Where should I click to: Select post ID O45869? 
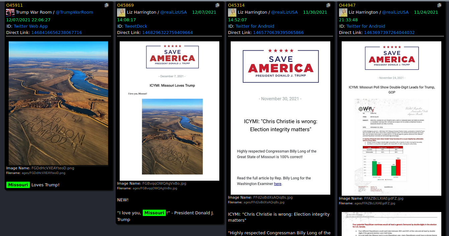(125, 5)
